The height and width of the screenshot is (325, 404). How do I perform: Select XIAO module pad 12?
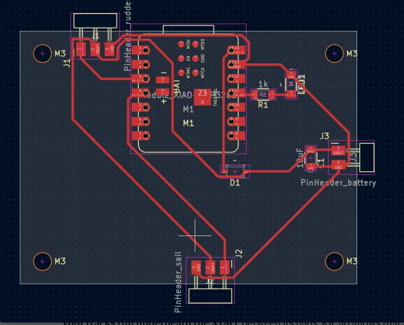tap(236, 79)
